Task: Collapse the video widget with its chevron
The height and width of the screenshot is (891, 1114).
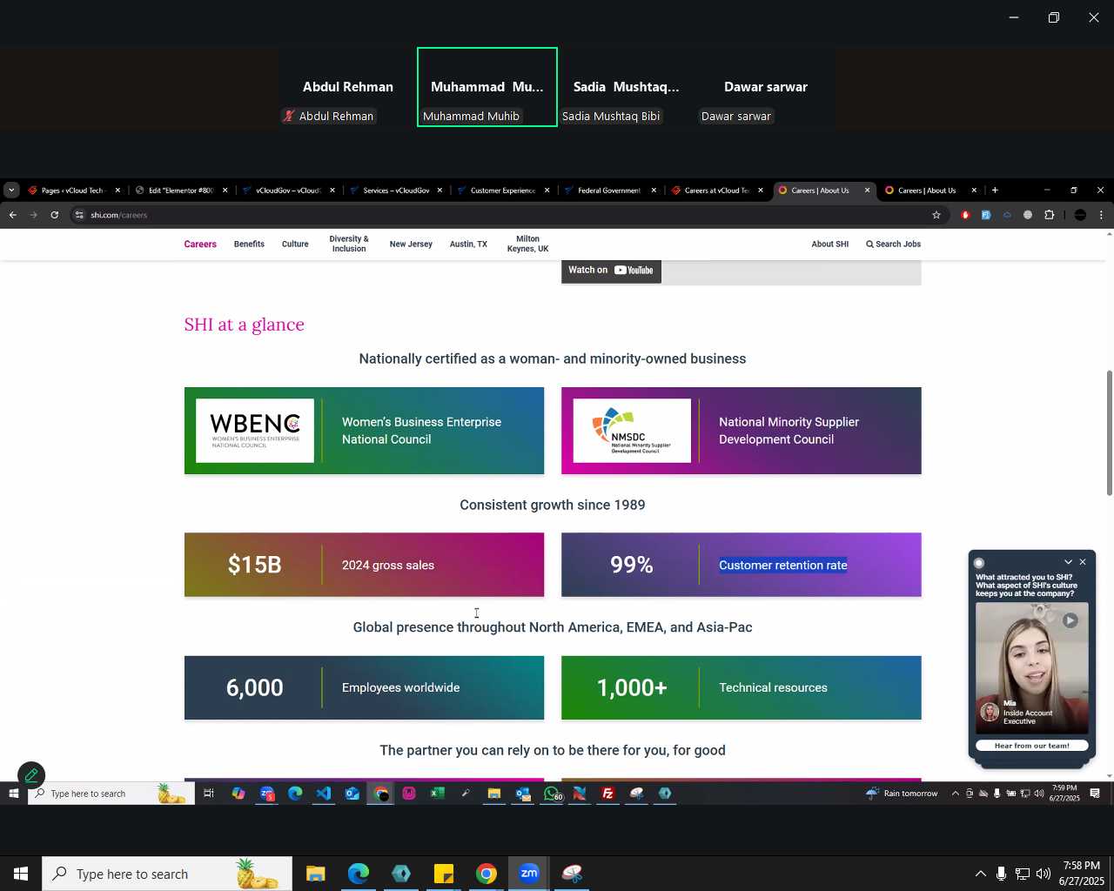Action: (1069, 562)
